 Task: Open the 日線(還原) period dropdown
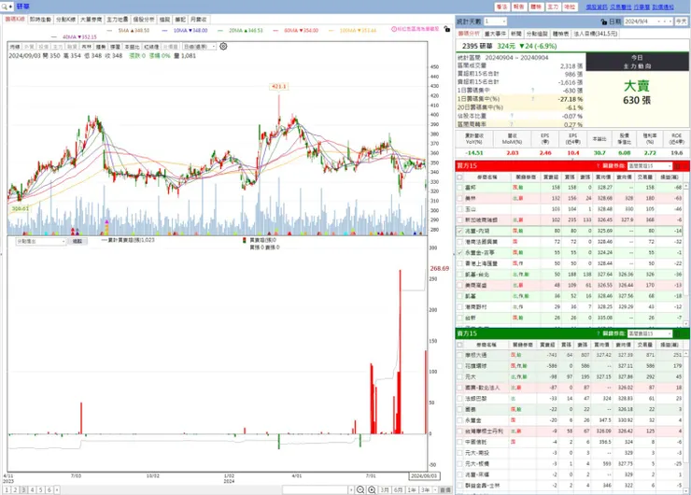pos(200,47)
